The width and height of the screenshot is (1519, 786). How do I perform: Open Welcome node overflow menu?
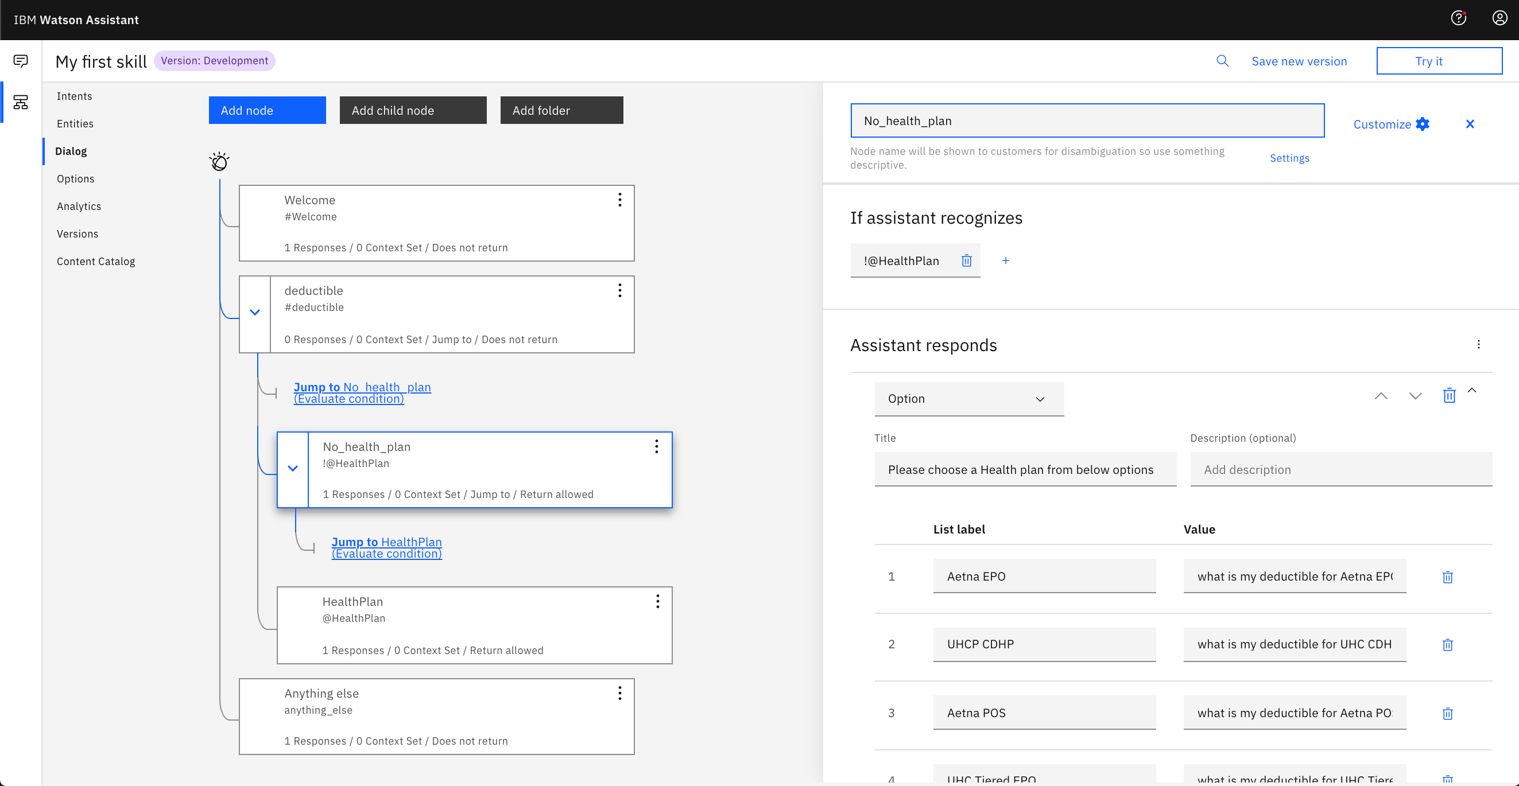[x=620, y=200]
